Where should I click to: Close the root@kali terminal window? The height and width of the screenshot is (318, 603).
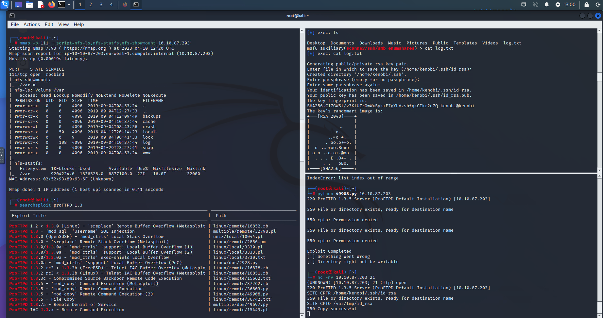(598, 16)
